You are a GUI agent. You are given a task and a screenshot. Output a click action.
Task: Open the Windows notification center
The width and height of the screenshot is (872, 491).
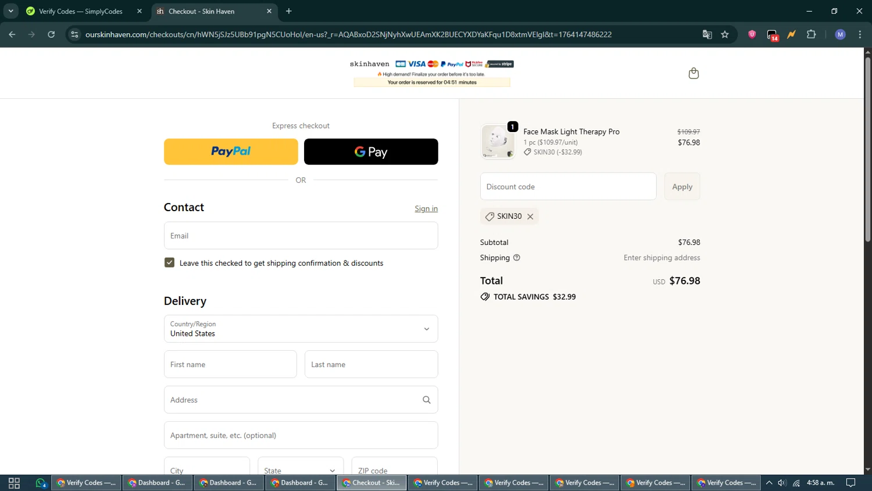click(851, 483)
